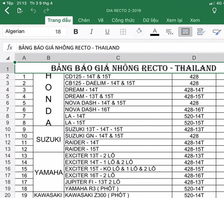224x198 pixels.
Task: Toggle wrap text for cell
Action: [x=201, y=31]
